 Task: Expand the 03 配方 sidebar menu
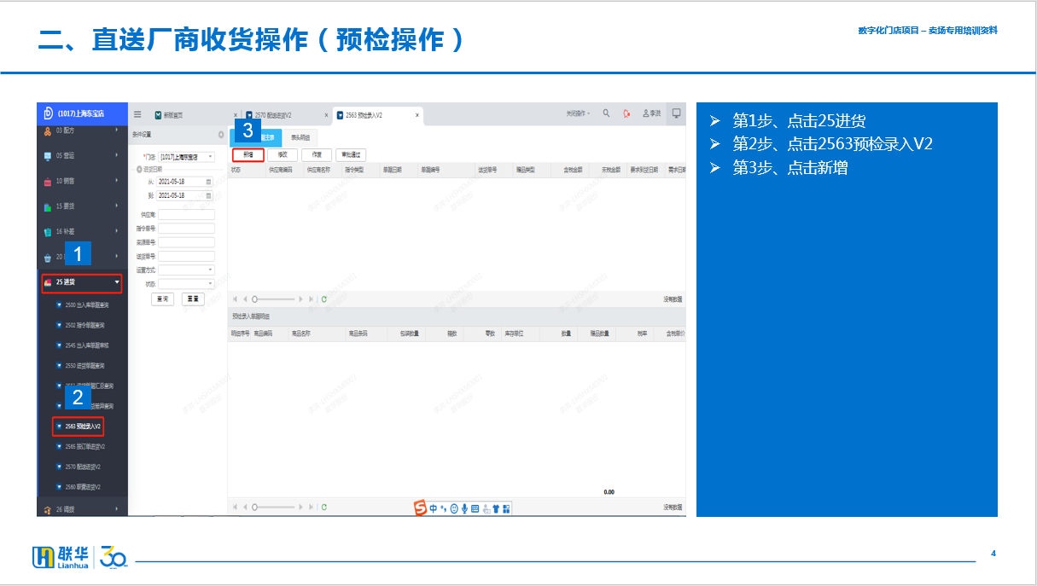(82, 131)
